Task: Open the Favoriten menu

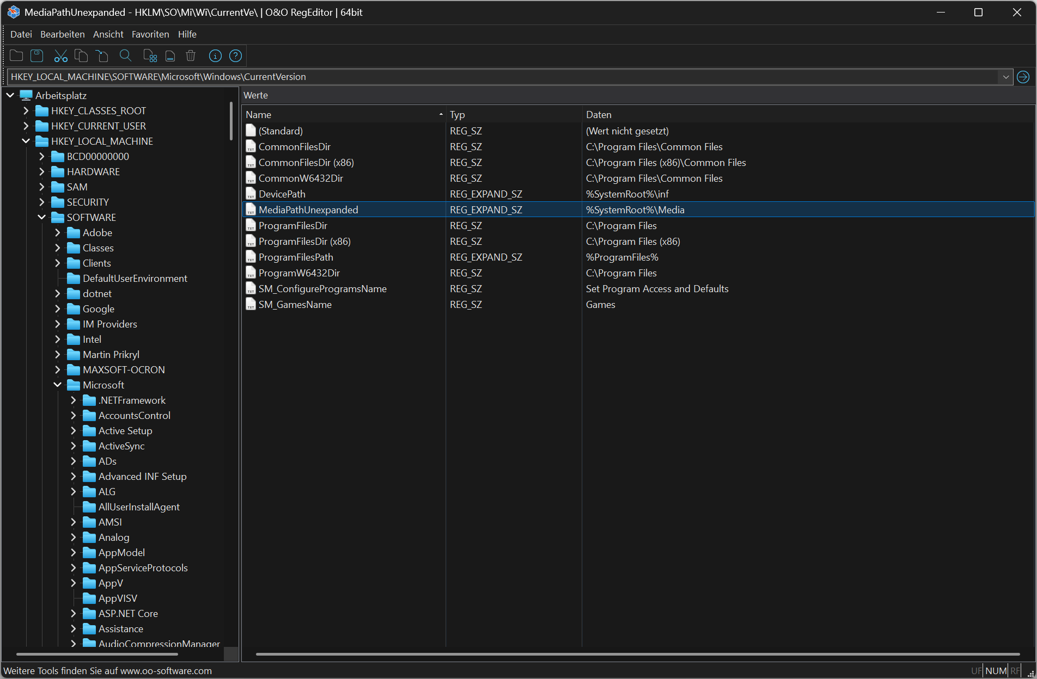Action: click(150, 34)
